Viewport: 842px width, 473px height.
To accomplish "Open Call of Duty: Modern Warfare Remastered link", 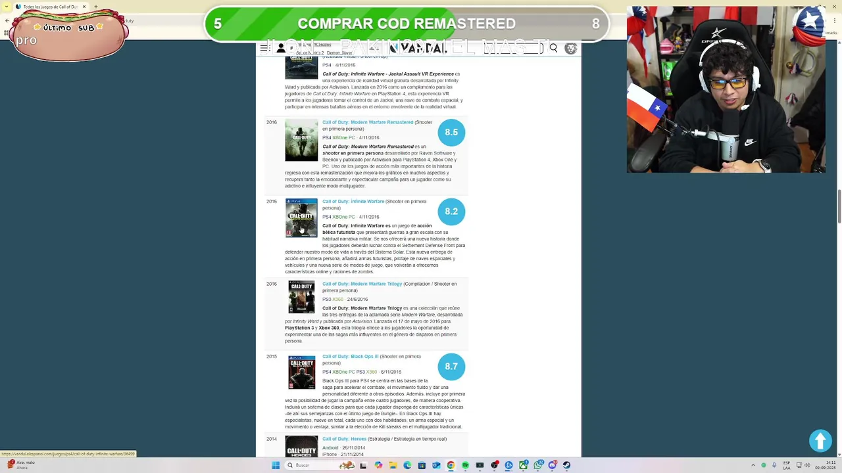I will [x=368, y=122].
